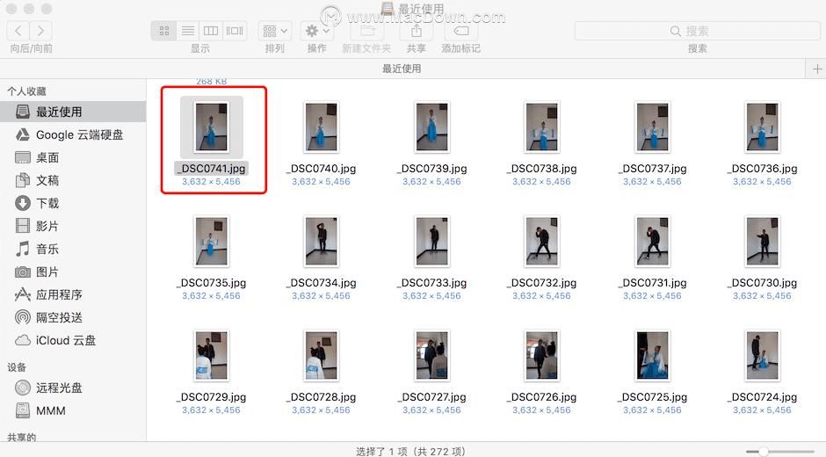Open the arrange-by dropdown
The height and width of the screenshot is (457, 826).
coord(275,31)
